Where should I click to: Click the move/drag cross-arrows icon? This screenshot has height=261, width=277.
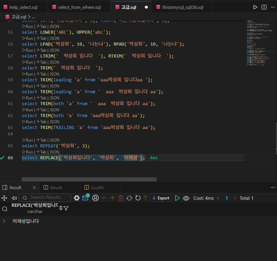4,198
